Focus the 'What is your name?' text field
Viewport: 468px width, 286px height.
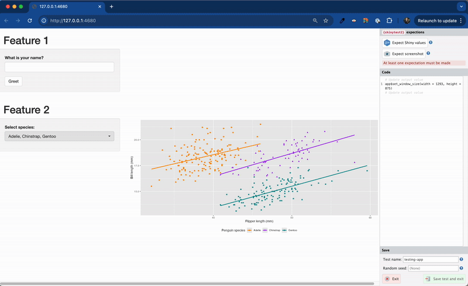click(x=59, y=67)
